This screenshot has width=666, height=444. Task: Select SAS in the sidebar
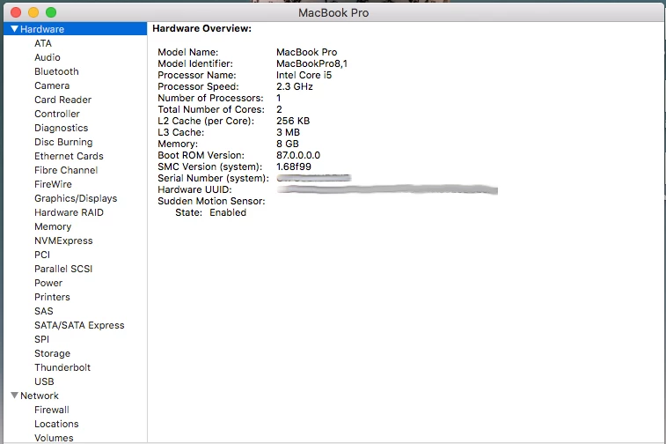click(x=44, y=311)
